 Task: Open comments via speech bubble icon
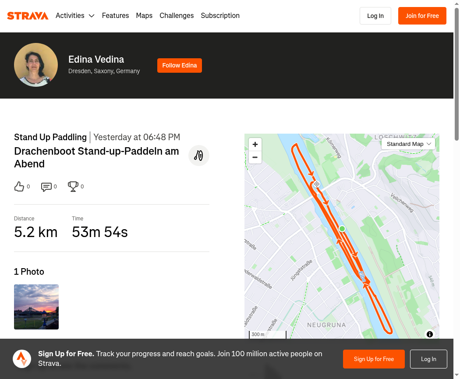(46, 187)
